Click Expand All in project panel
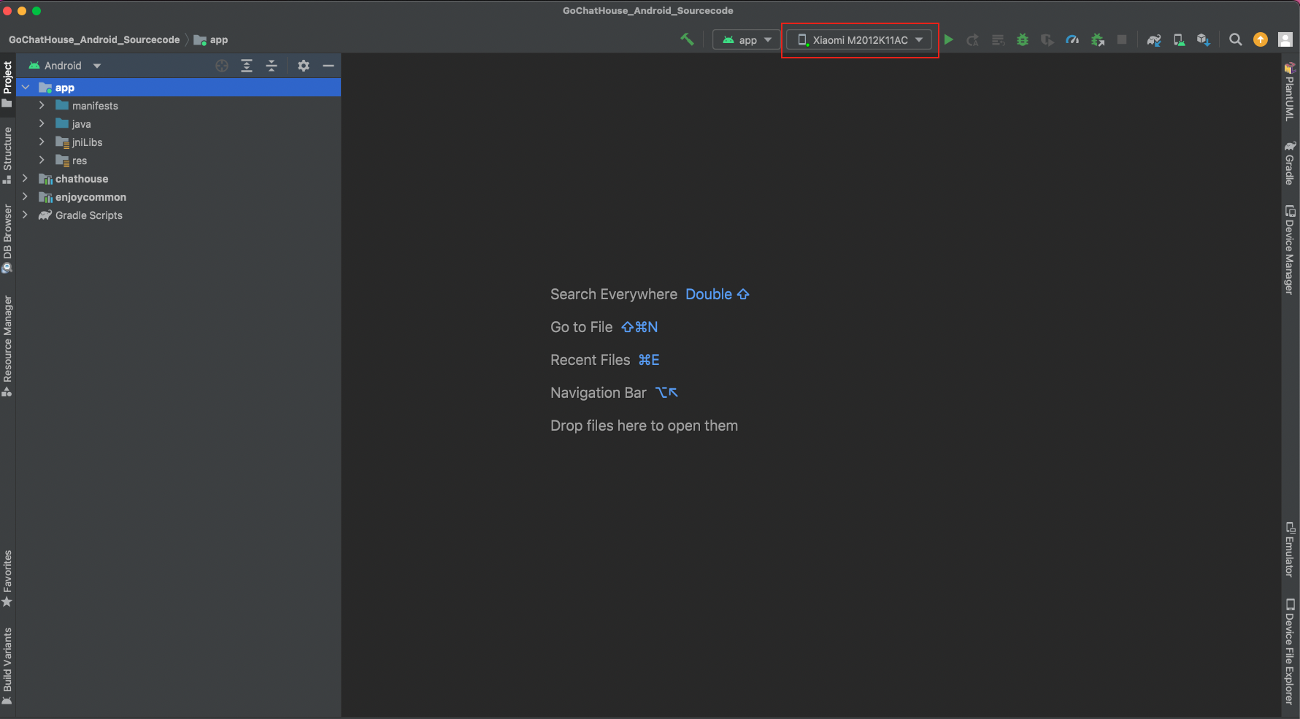This screenshot has height=719, width=1300. click(x=247, y=66)
